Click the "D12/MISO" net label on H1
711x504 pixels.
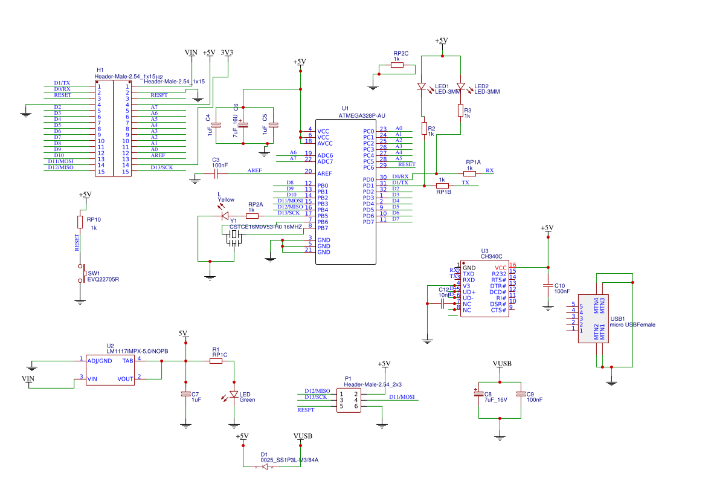(x=61, y=167)
